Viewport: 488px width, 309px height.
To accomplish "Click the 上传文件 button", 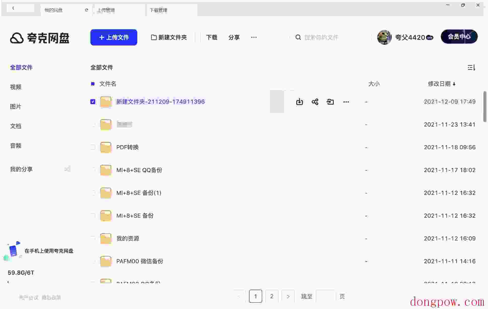I will (114, 37).
